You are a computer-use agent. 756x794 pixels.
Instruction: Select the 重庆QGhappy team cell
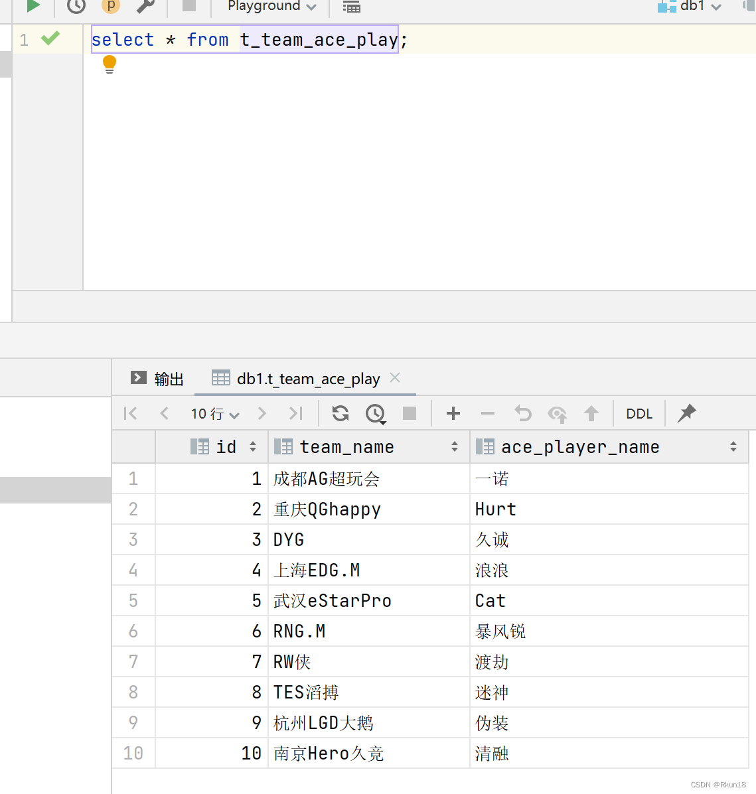coord(369,509)
